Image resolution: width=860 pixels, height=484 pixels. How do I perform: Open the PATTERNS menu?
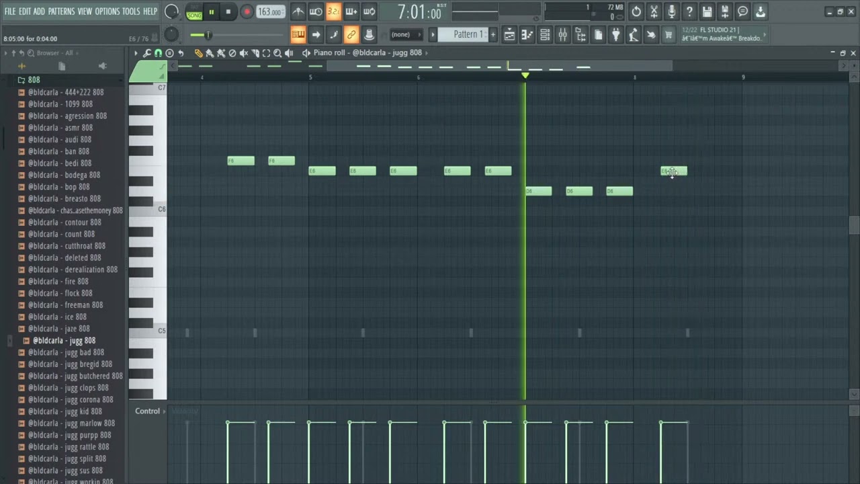[61, 11]
